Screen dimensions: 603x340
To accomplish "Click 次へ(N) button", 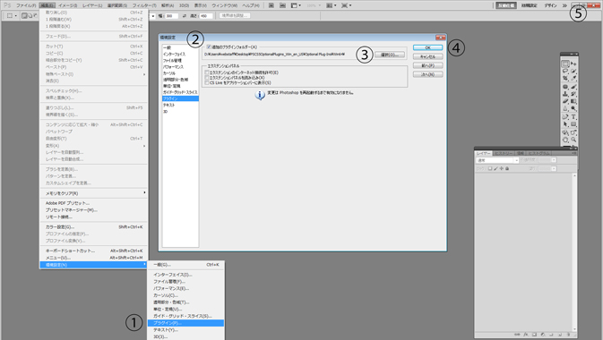I will (427, 74).
